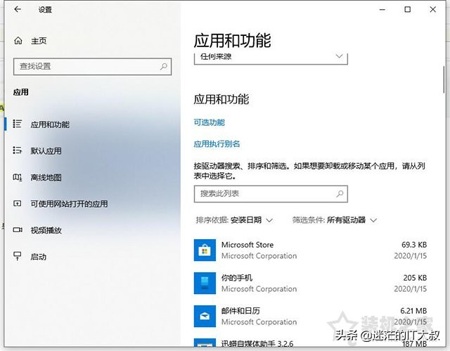Click the magnifier in 查找设置 box

tap(164, 67)
